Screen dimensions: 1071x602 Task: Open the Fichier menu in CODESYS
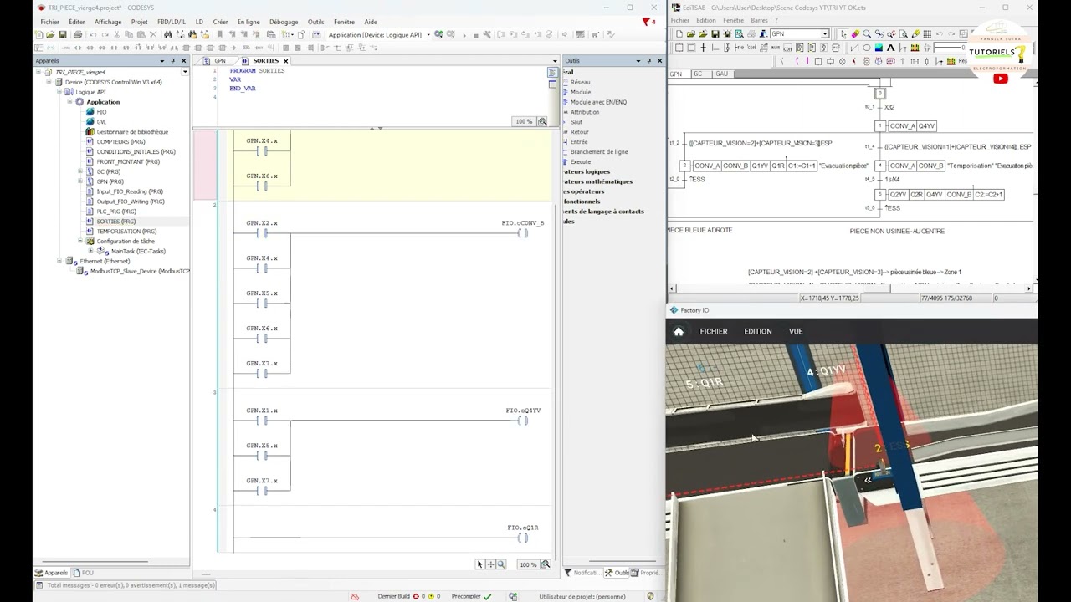click(49, 22)
